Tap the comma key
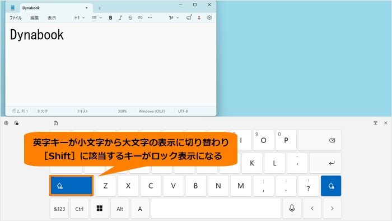 [x=263, y=186]
